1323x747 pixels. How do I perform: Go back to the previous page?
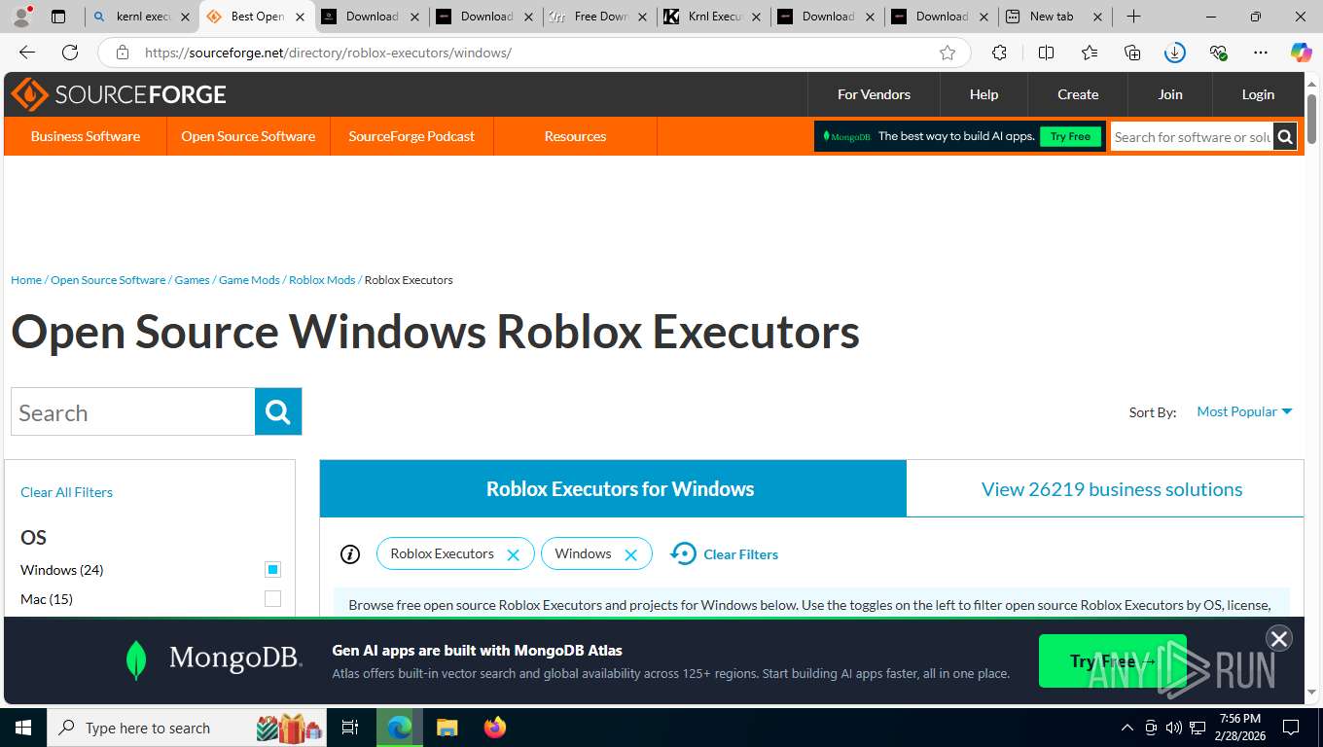point(27,53)
